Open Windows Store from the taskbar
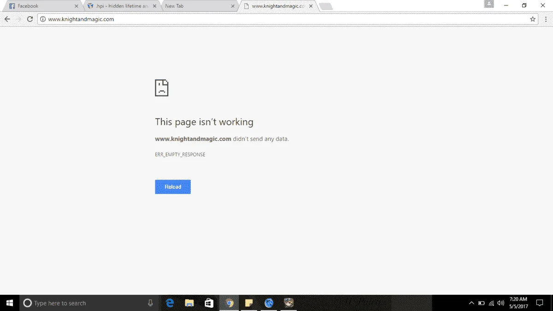The image size is (553, 311). (209, 303)
